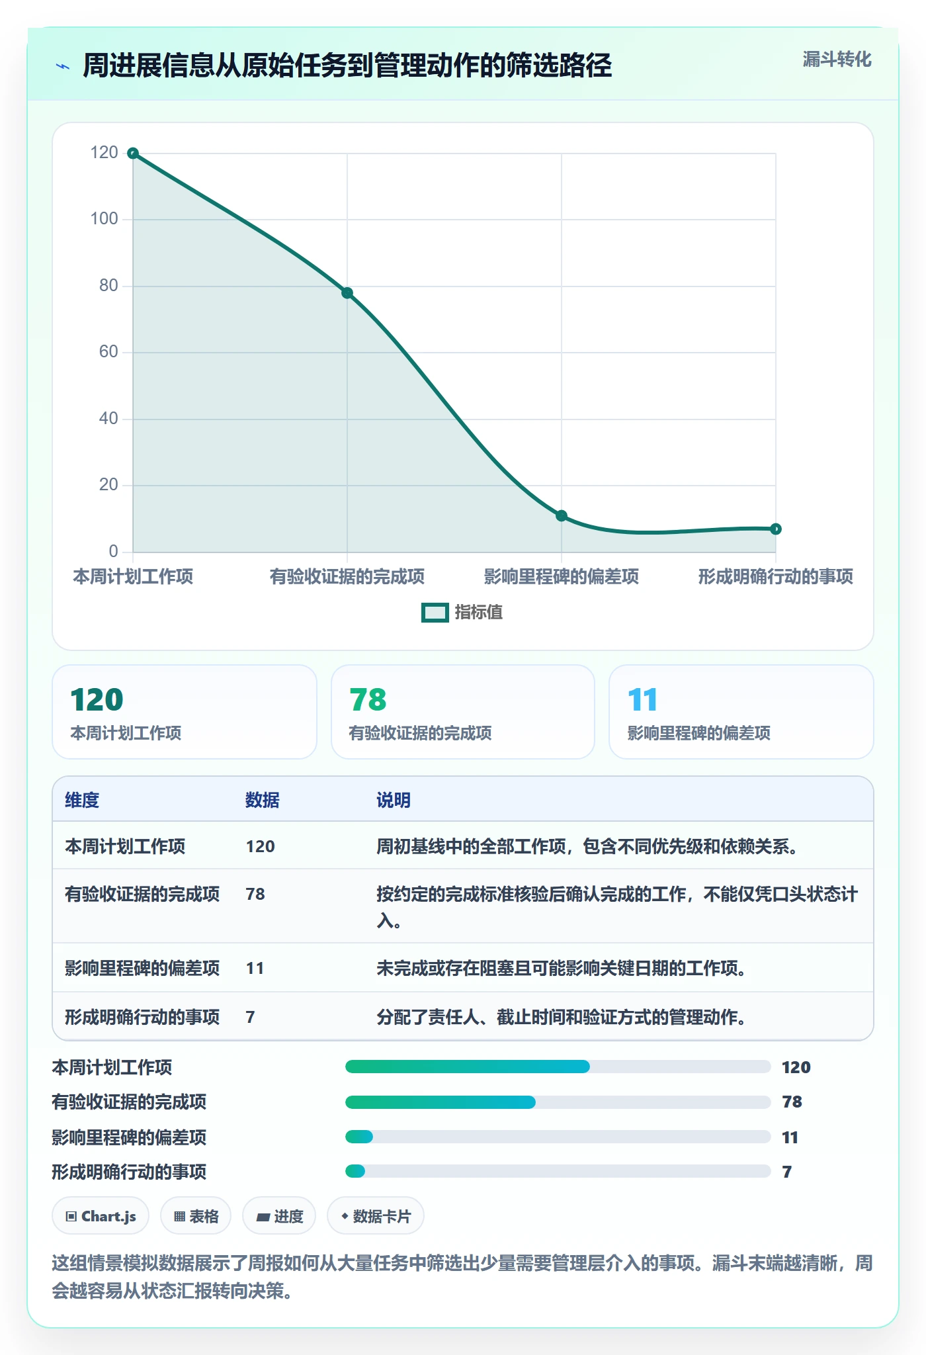This screenshot has height=1355, width=926.
Task: Click the 120 本周计划工作项 stat card
Action: pyautogui.click(x=185, y=712)
